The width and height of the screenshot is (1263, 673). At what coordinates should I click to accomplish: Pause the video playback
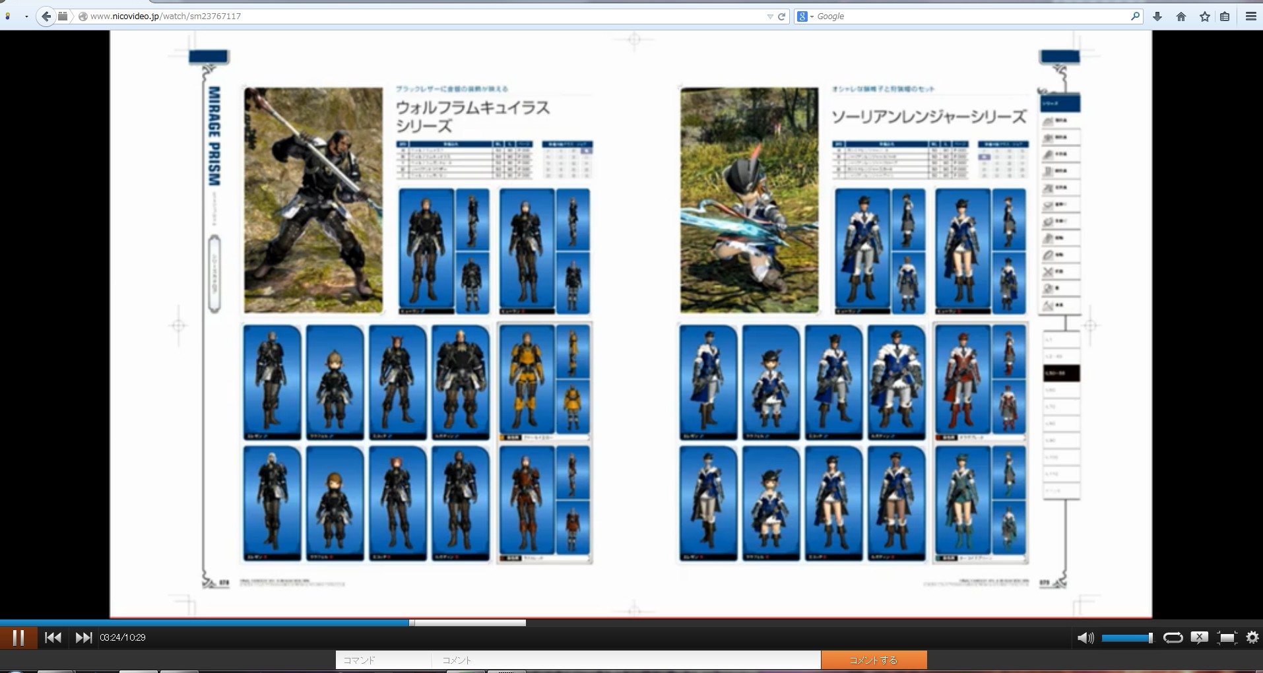click(x=18, y=637)
